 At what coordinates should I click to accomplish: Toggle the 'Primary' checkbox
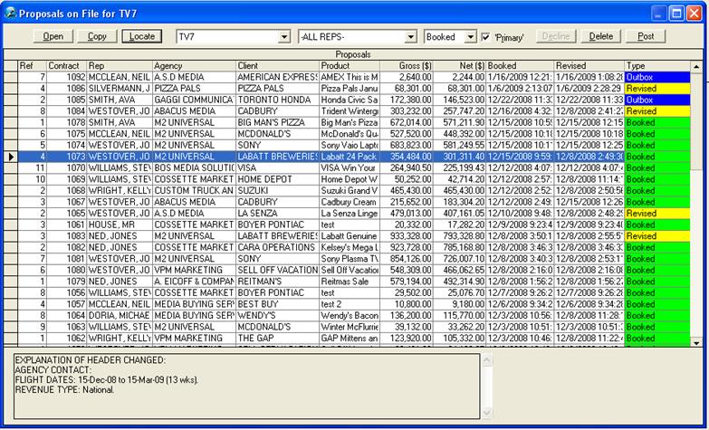point(486,37)
